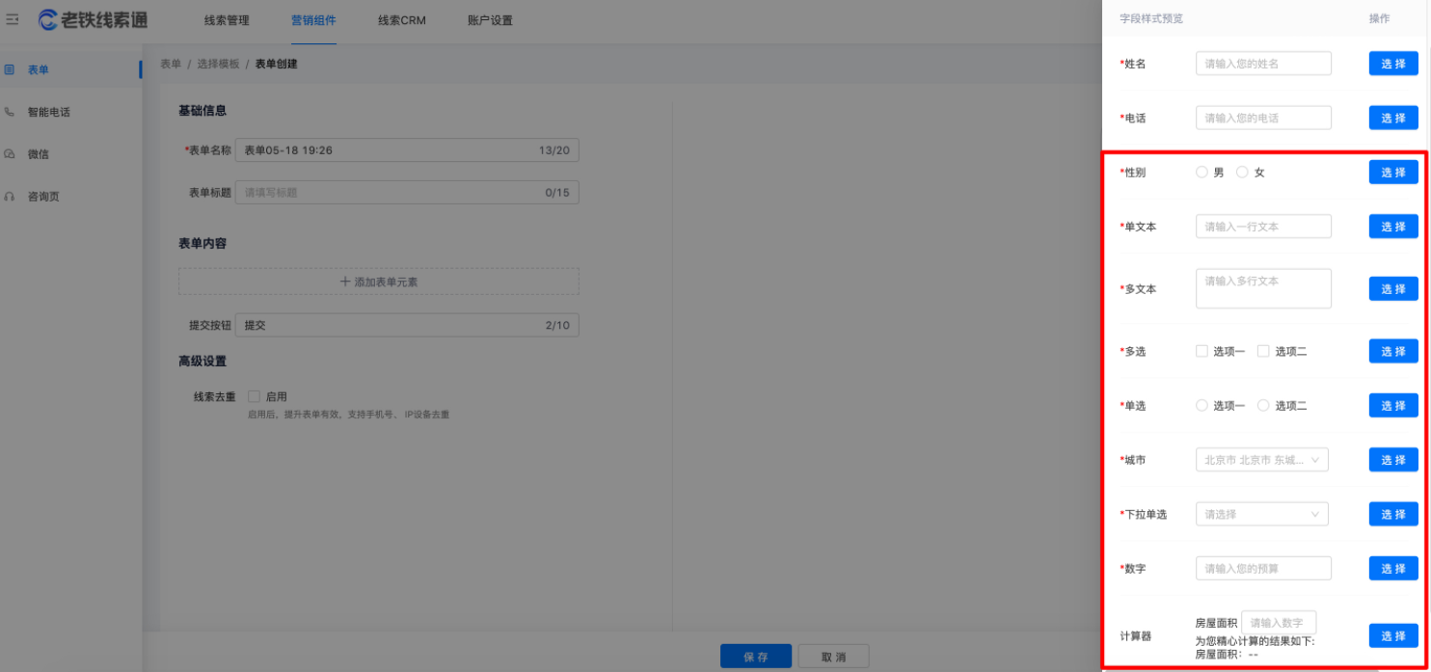The image size is (1431, 672).
Task: Click 选择模板 in the breadcrumb
Action: pyautogui.click(x=218, y=64)
